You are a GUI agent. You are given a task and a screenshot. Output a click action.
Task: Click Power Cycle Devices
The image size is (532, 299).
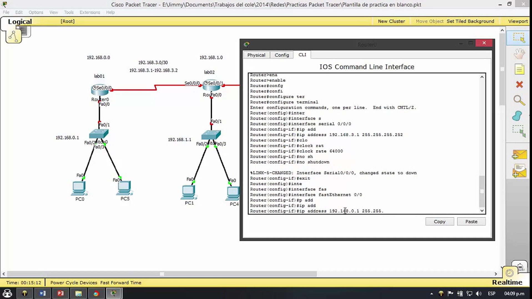[x=73, y=283]
